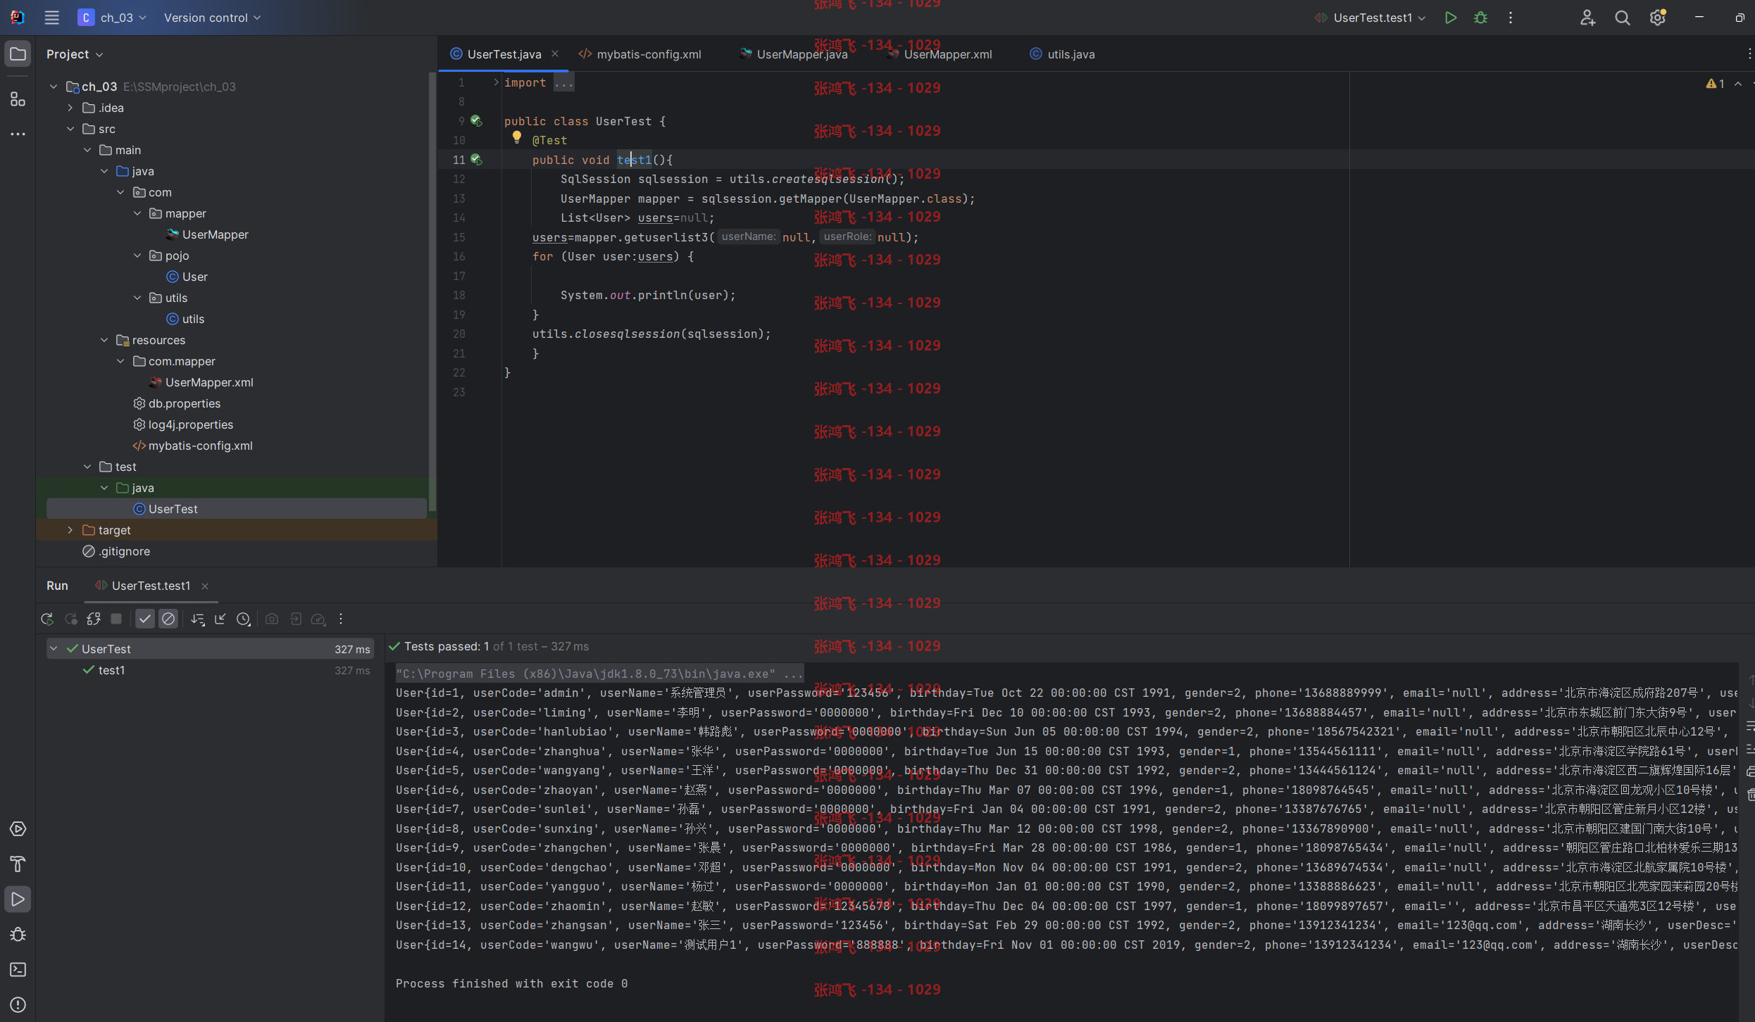Collapse the mapper package
This screenshot has width=1755, height=1022.
137,213
